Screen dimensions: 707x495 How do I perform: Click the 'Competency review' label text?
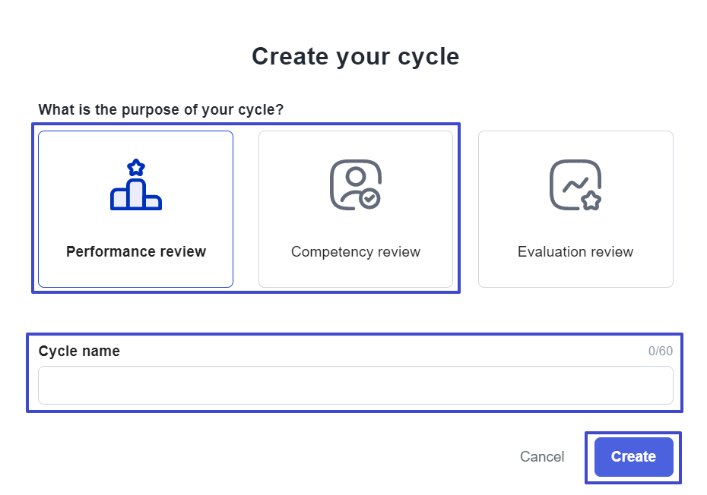356,251
